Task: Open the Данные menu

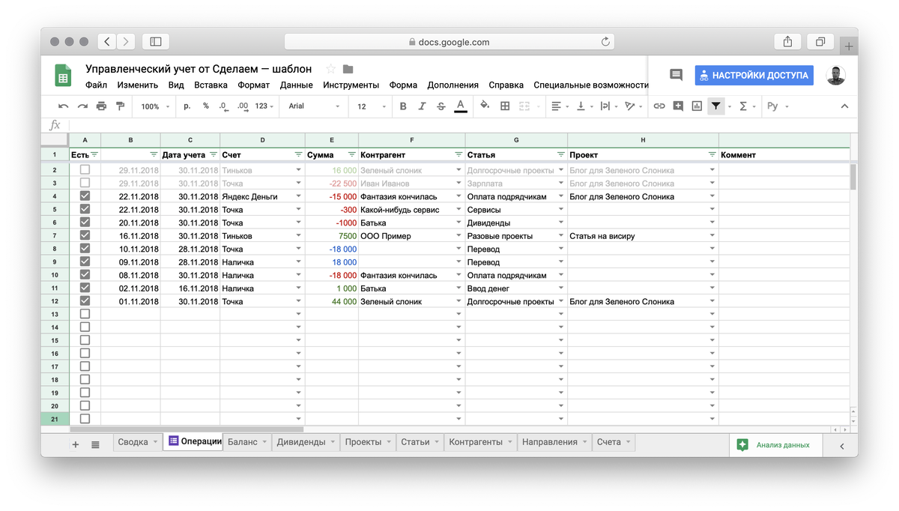Action: pyautogui.click(x=297, y=85)
